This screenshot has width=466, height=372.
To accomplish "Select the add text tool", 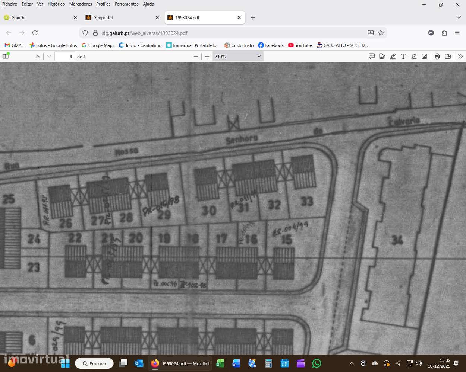I will pos(403,56).
